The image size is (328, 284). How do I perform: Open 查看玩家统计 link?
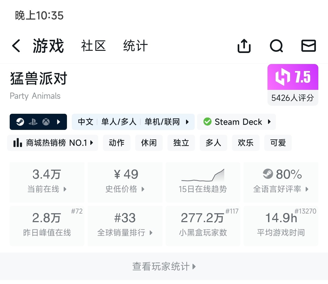point(164,267)
